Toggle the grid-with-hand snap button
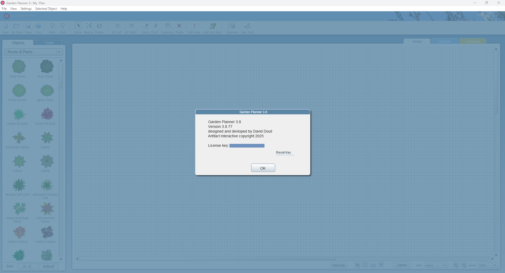This screenshot has width=505, height=273. (x=357, y=265)
